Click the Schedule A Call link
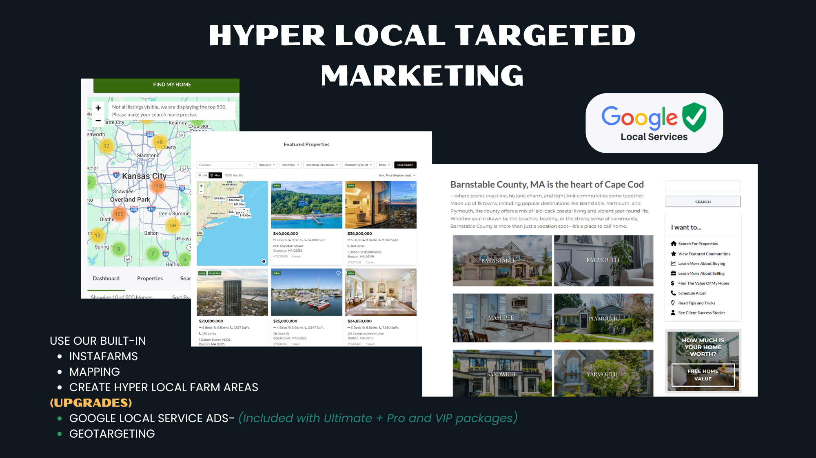The image size is (816, 458). [692, 293]
